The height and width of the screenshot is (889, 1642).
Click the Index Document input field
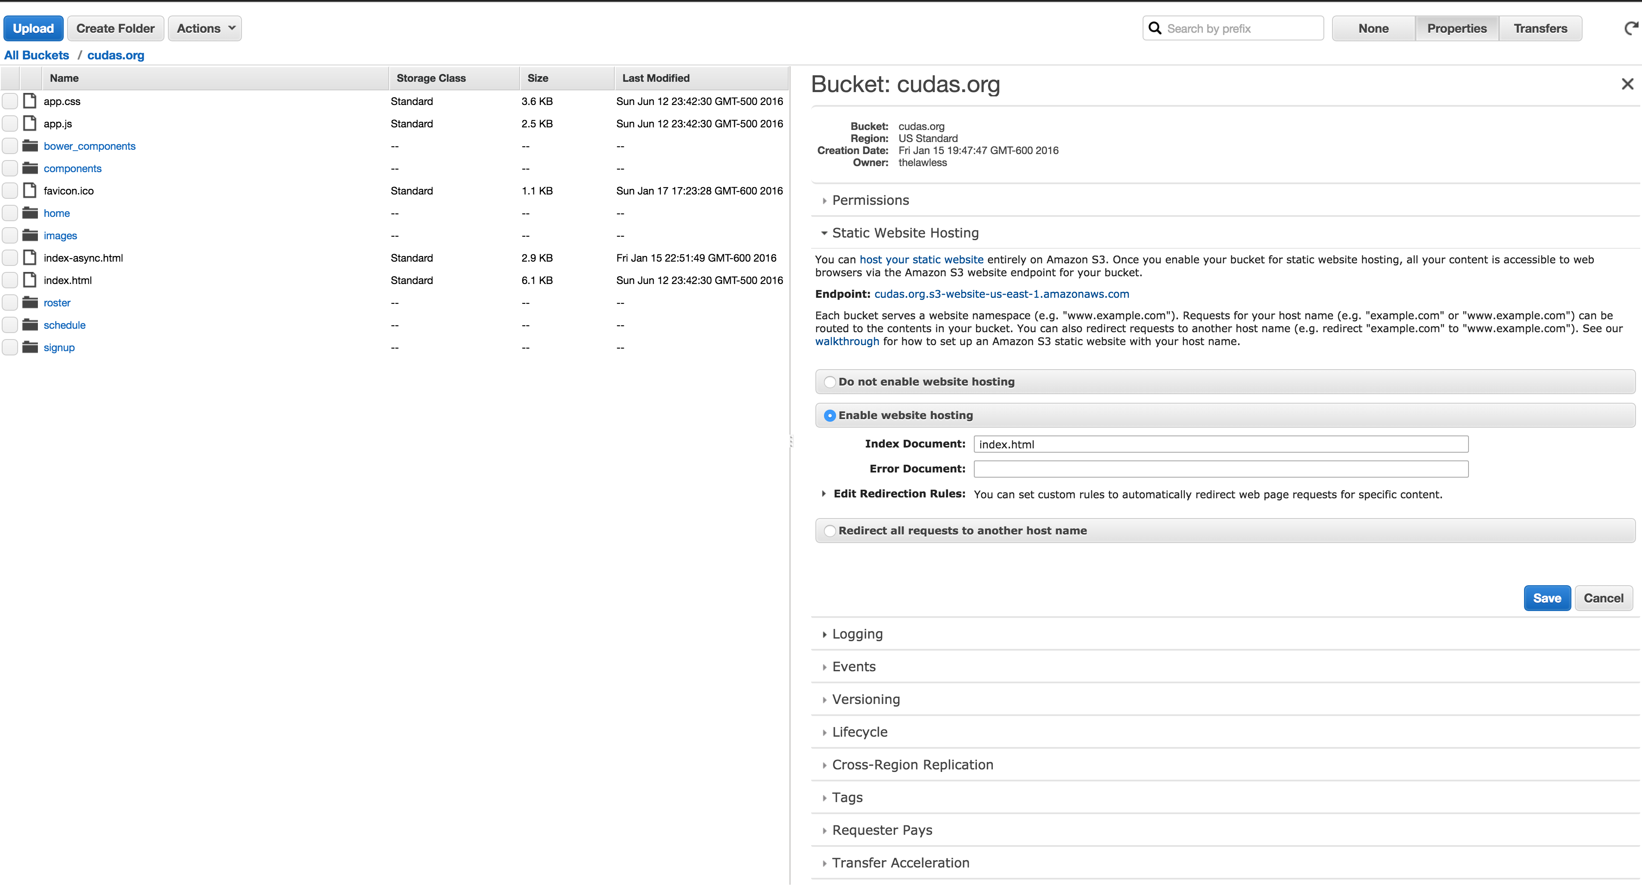pyautogui.click(x=1221, y=444)
